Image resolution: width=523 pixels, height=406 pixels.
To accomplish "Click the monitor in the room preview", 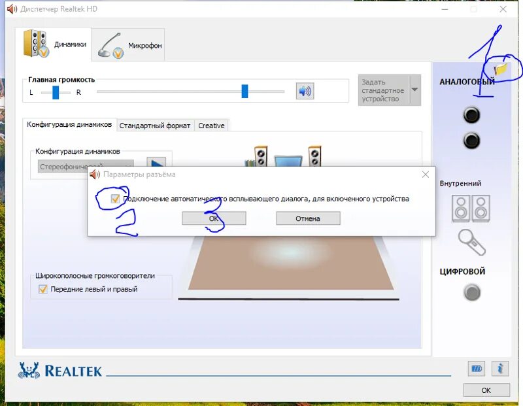I will (288, 161).
